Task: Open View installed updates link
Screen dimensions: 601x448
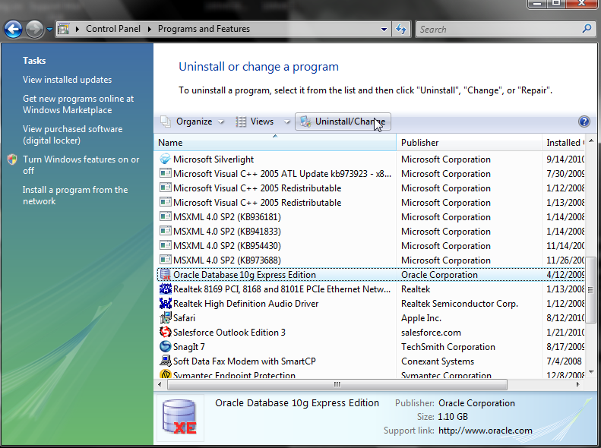Action: pyautogui.click(x=67, y=80)
